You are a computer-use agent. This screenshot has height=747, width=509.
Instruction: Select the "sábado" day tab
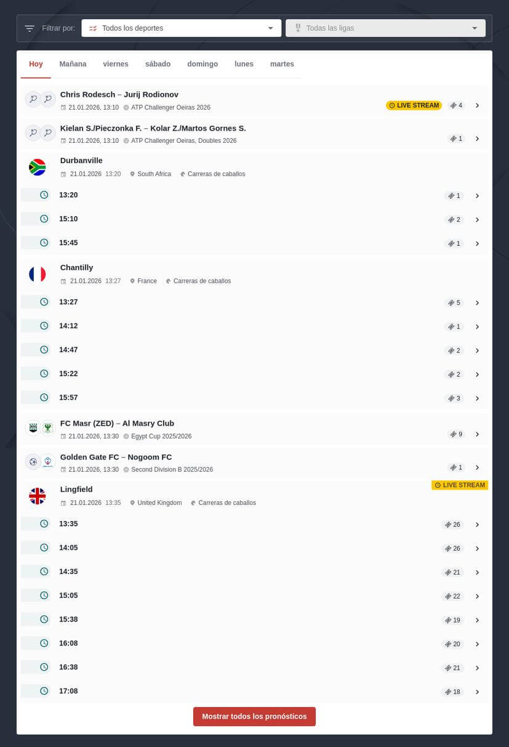tap(158, 63)
